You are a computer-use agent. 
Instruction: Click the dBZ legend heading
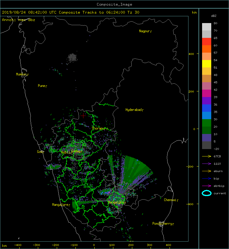(214, 16)
